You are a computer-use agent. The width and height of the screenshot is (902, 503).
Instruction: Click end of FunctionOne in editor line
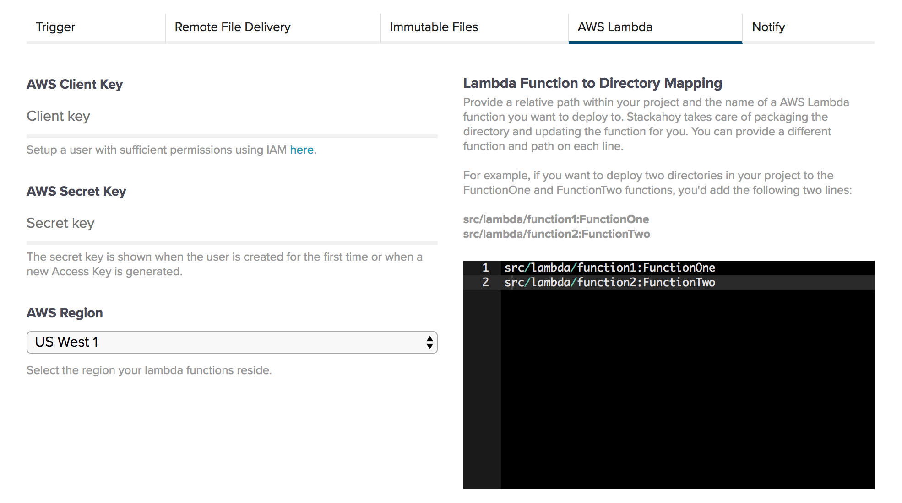click(716, 268)
